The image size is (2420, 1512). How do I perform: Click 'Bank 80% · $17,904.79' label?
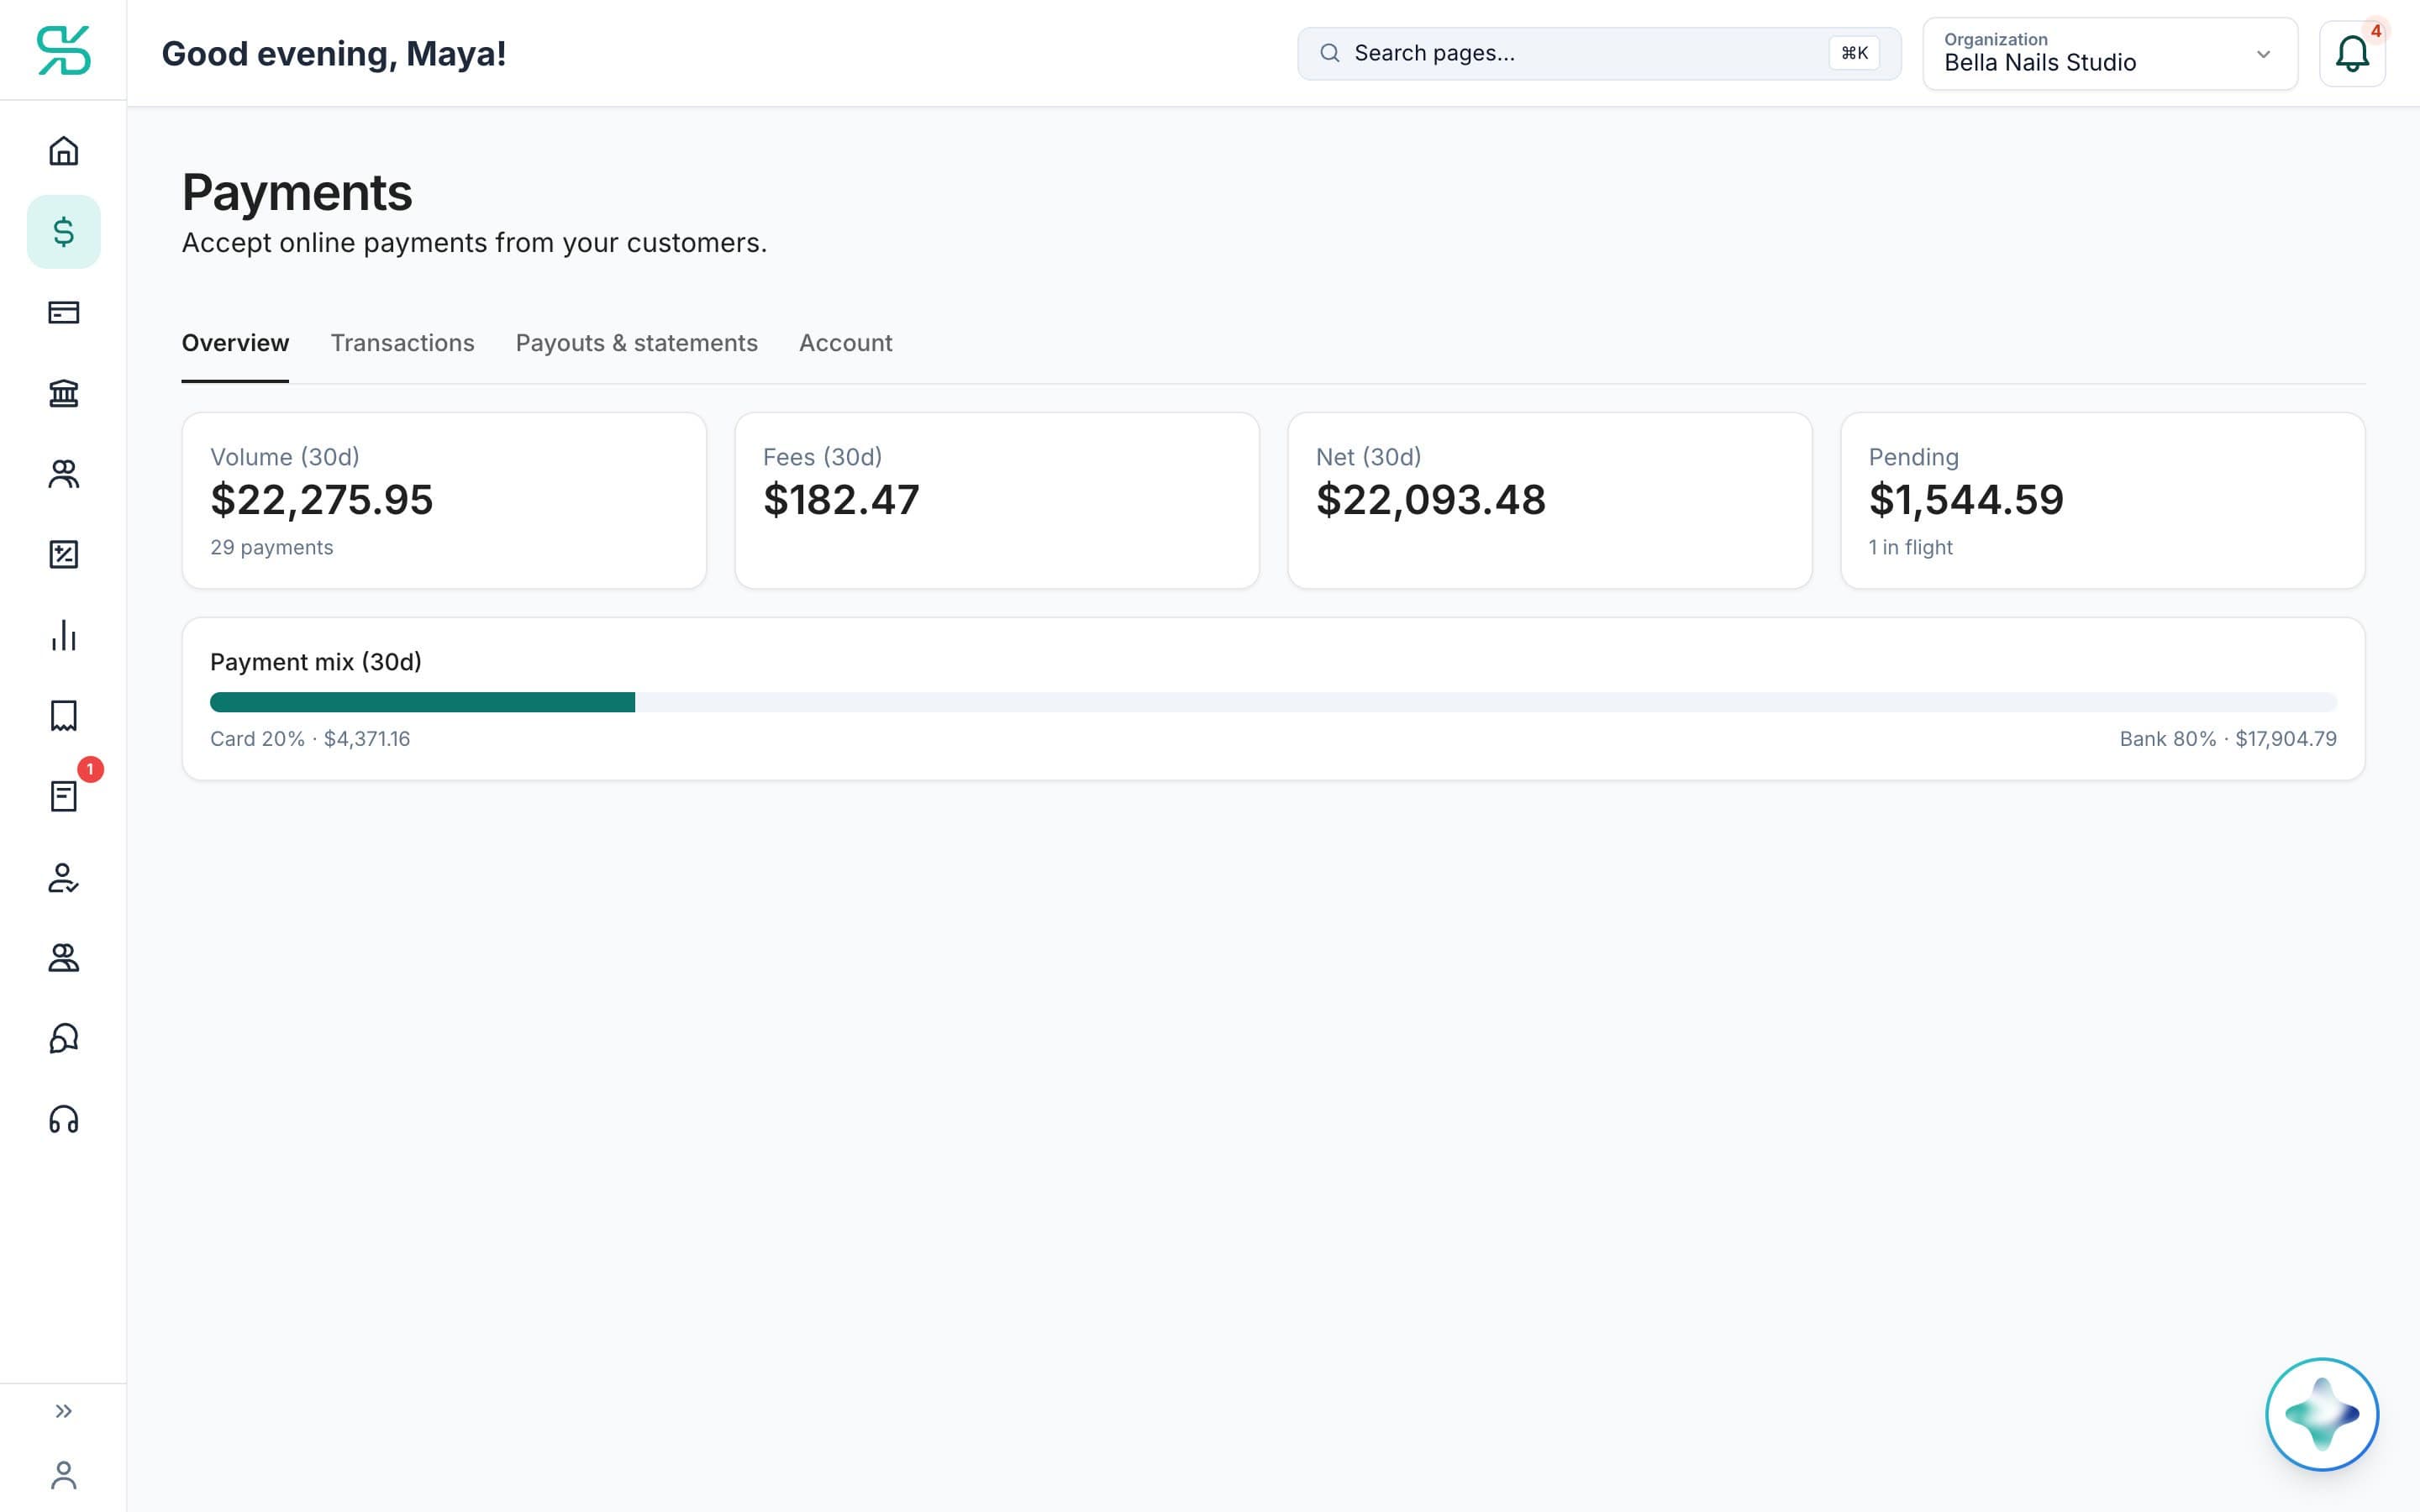coord(2228,739)
